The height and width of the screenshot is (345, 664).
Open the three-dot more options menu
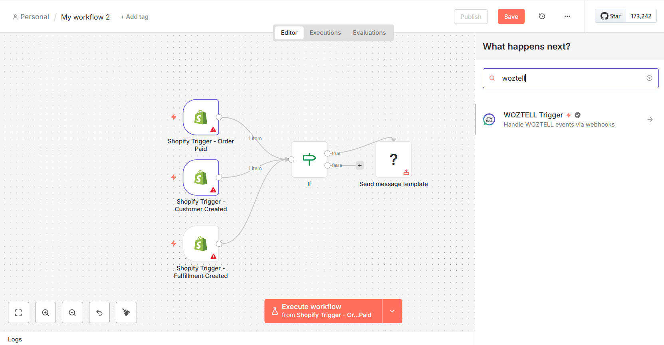click(x=567, y=16)
